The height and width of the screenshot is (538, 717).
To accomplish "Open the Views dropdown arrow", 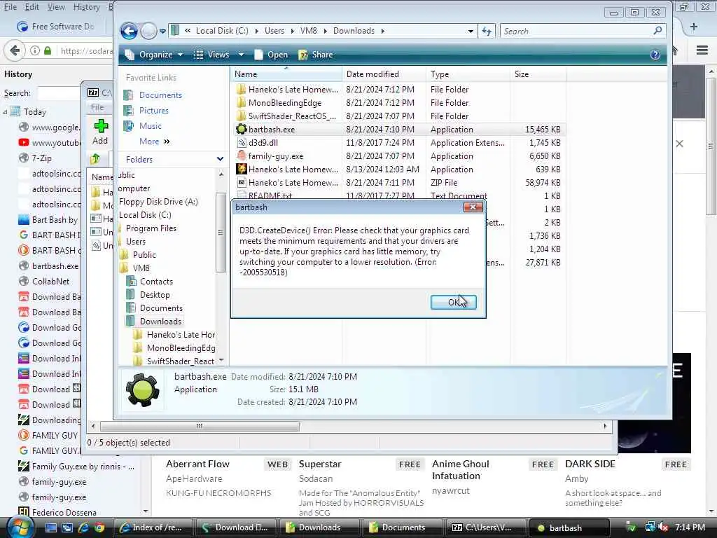I will click(x=241, y=55).
